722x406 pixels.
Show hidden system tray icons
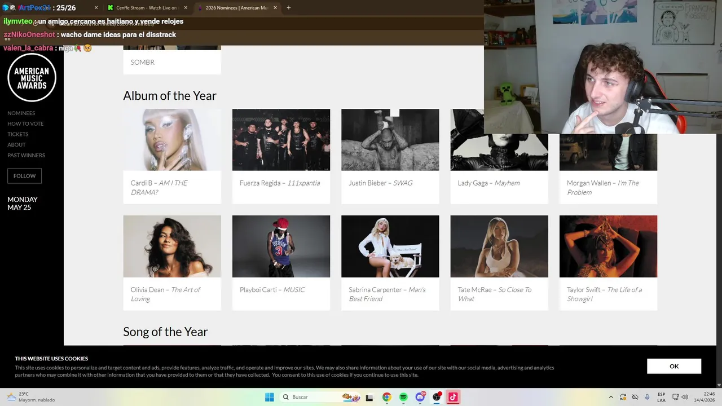[611, 397]
